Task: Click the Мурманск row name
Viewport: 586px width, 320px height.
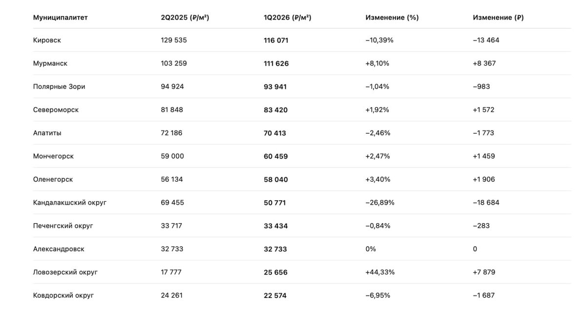Action: (x=50, y=64)
